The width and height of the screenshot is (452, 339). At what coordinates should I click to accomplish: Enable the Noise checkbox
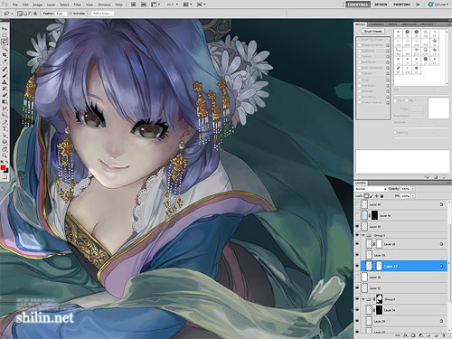point(359,80)
